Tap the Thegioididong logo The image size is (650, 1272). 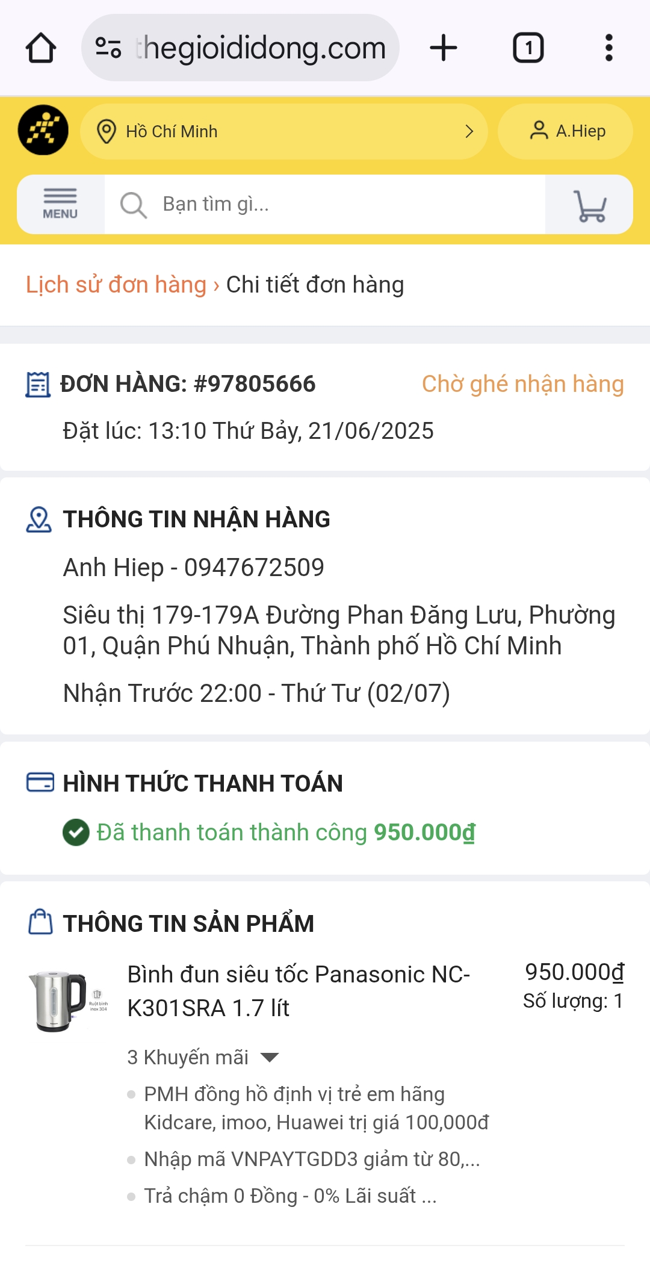pos(43,130)
